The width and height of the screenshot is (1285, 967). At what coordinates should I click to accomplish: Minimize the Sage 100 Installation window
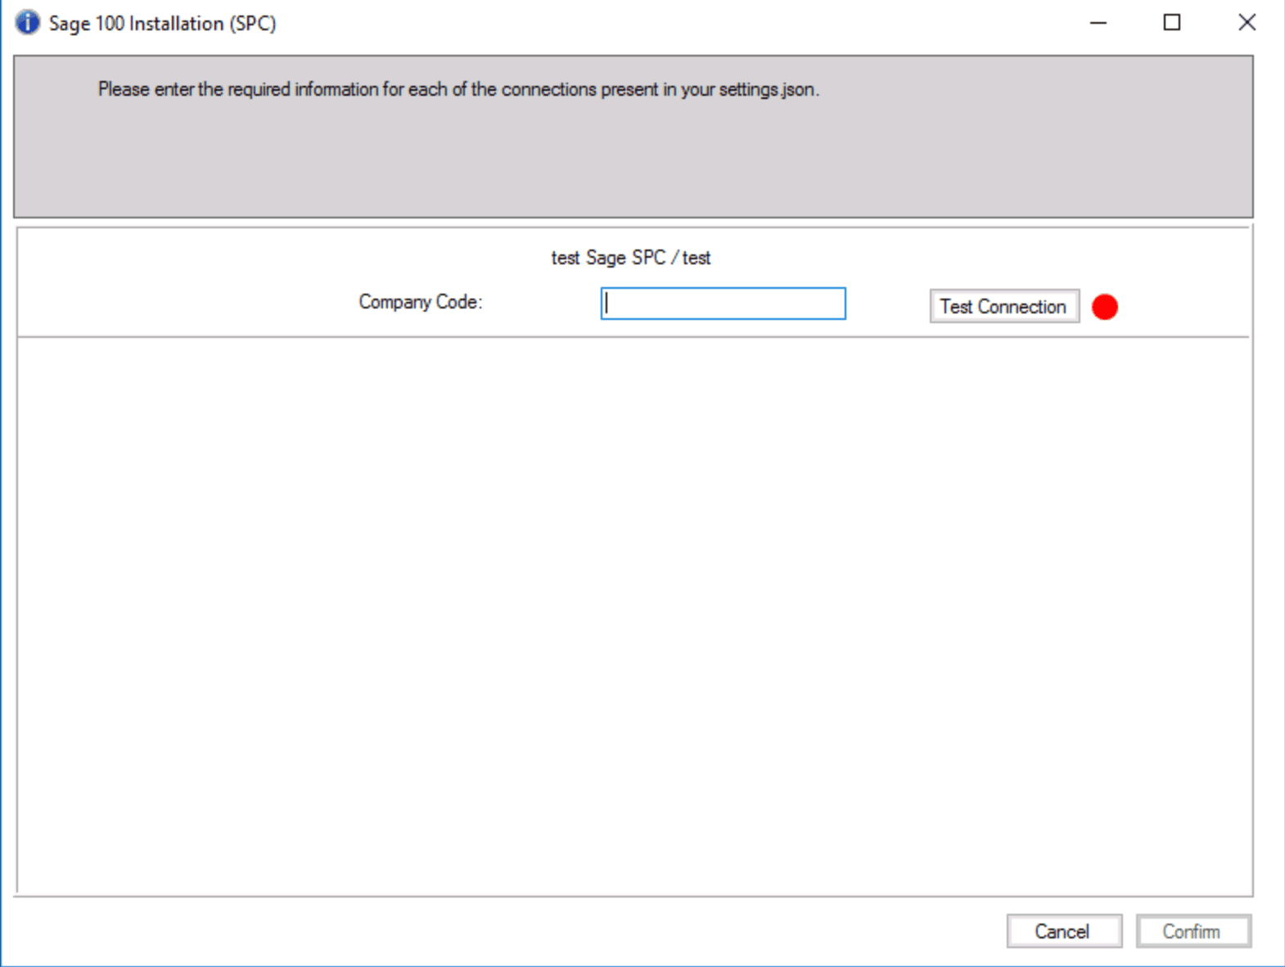(x=1098, y=23)
